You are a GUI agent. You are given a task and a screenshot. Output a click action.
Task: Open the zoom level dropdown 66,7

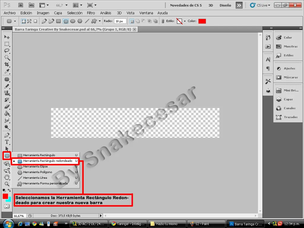(62, 5)
